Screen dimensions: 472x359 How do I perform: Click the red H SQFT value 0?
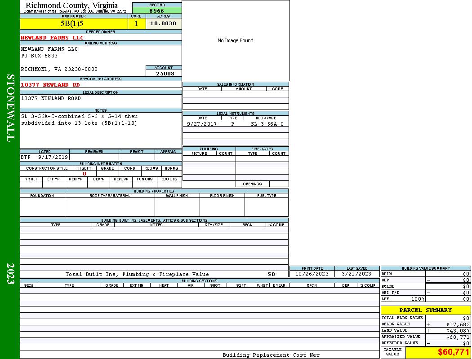coord(85,174)
